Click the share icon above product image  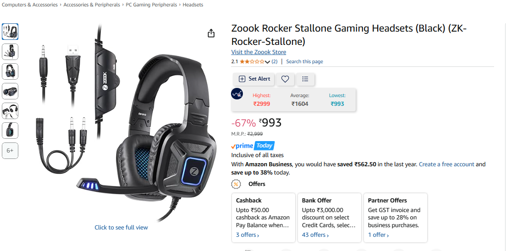(x=211, y=33)
